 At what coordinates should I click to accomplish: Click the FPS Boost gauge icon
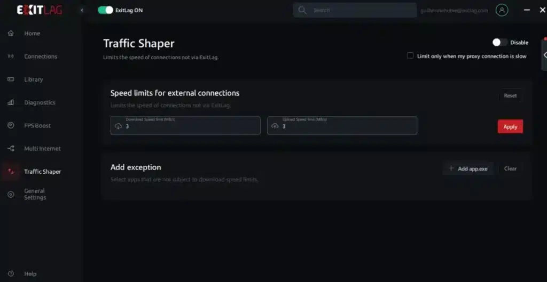click(11, 125)
